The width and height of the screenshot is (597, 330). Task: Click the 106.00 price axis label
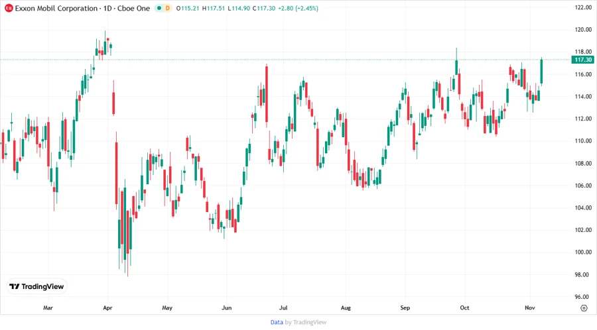coord(583,186)
